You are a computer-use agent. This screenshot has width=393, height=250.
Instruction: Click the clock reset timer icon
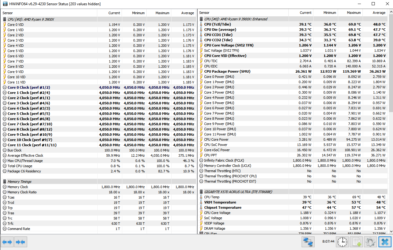[342, 242]
